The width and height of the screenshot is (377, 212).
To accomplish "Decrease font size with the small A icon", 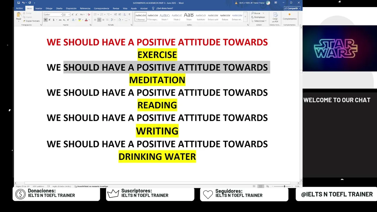I will pyautogui.click(x=77, y=14).
